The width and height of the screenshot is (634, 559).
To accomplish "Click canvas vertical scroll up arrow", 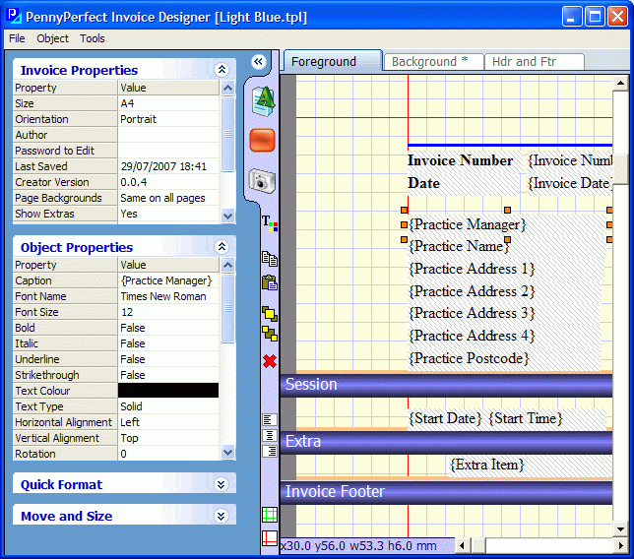I will [620, 83].
